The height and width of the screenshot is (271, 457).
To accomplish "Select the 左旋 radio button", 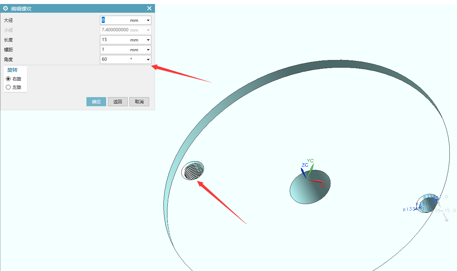I will [x=8, y=87].
